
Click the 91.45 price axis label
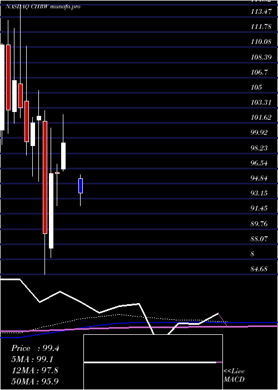coord(259,208)
